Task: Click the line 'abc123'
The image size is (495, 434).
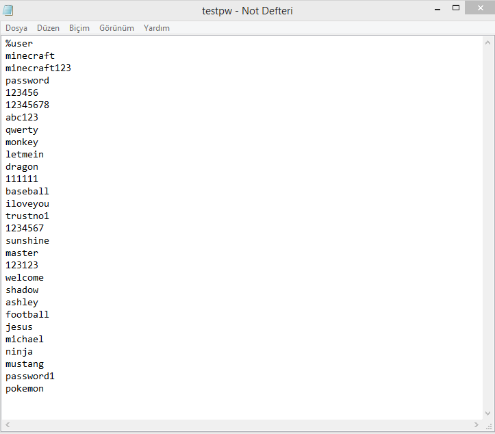Action: (x=22, y=118)
